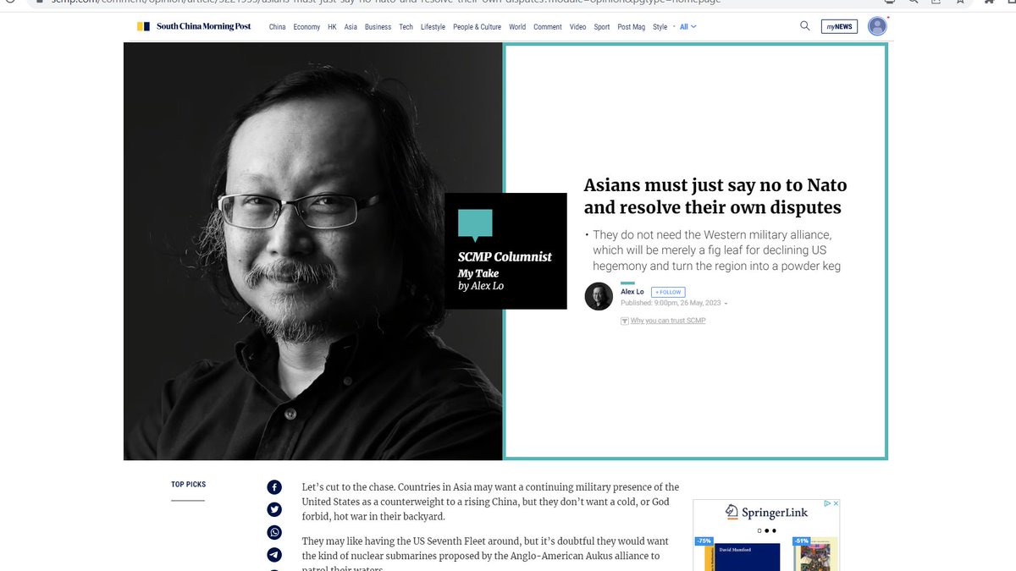1016x571 pixels.
Task: Open the Alex Lo author link
Action: (632, 292)
